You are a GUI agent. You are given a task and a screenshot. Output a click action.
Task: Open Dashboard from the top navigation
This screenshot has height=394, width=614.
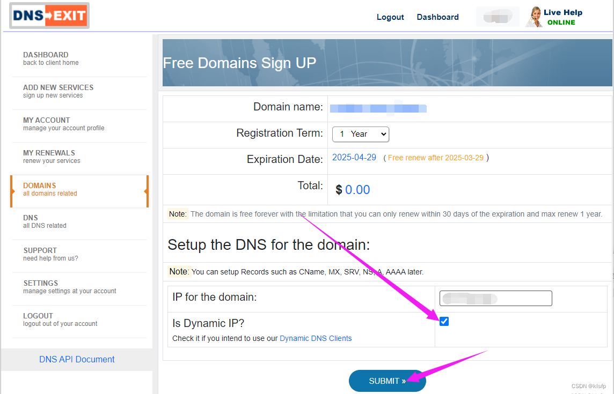click(437, 17)
